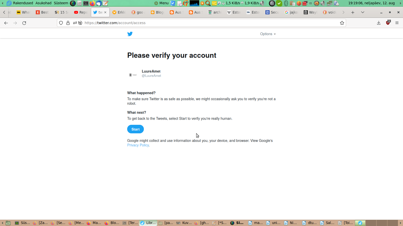Switch to the Google 'jajko' tab
This screenshot has width=403, height=226.
(x=291, y=12)
